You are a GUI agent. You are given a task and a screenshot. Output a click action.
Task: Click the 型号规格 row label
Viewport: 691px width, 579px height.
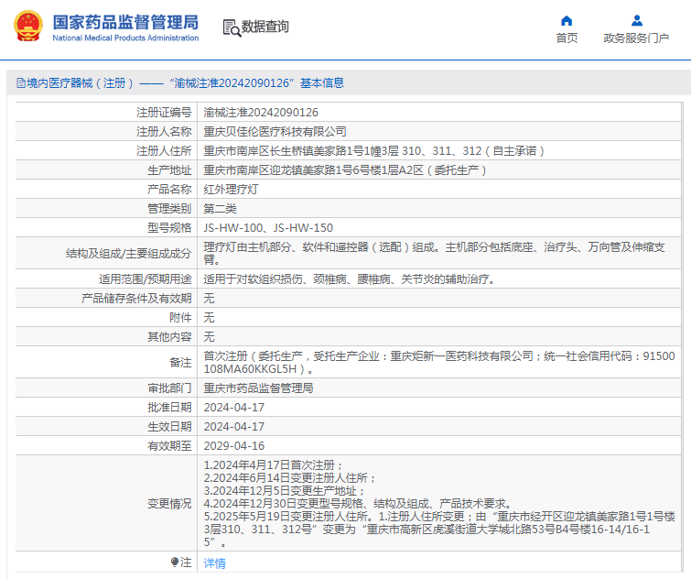click(x=169, y=228)
